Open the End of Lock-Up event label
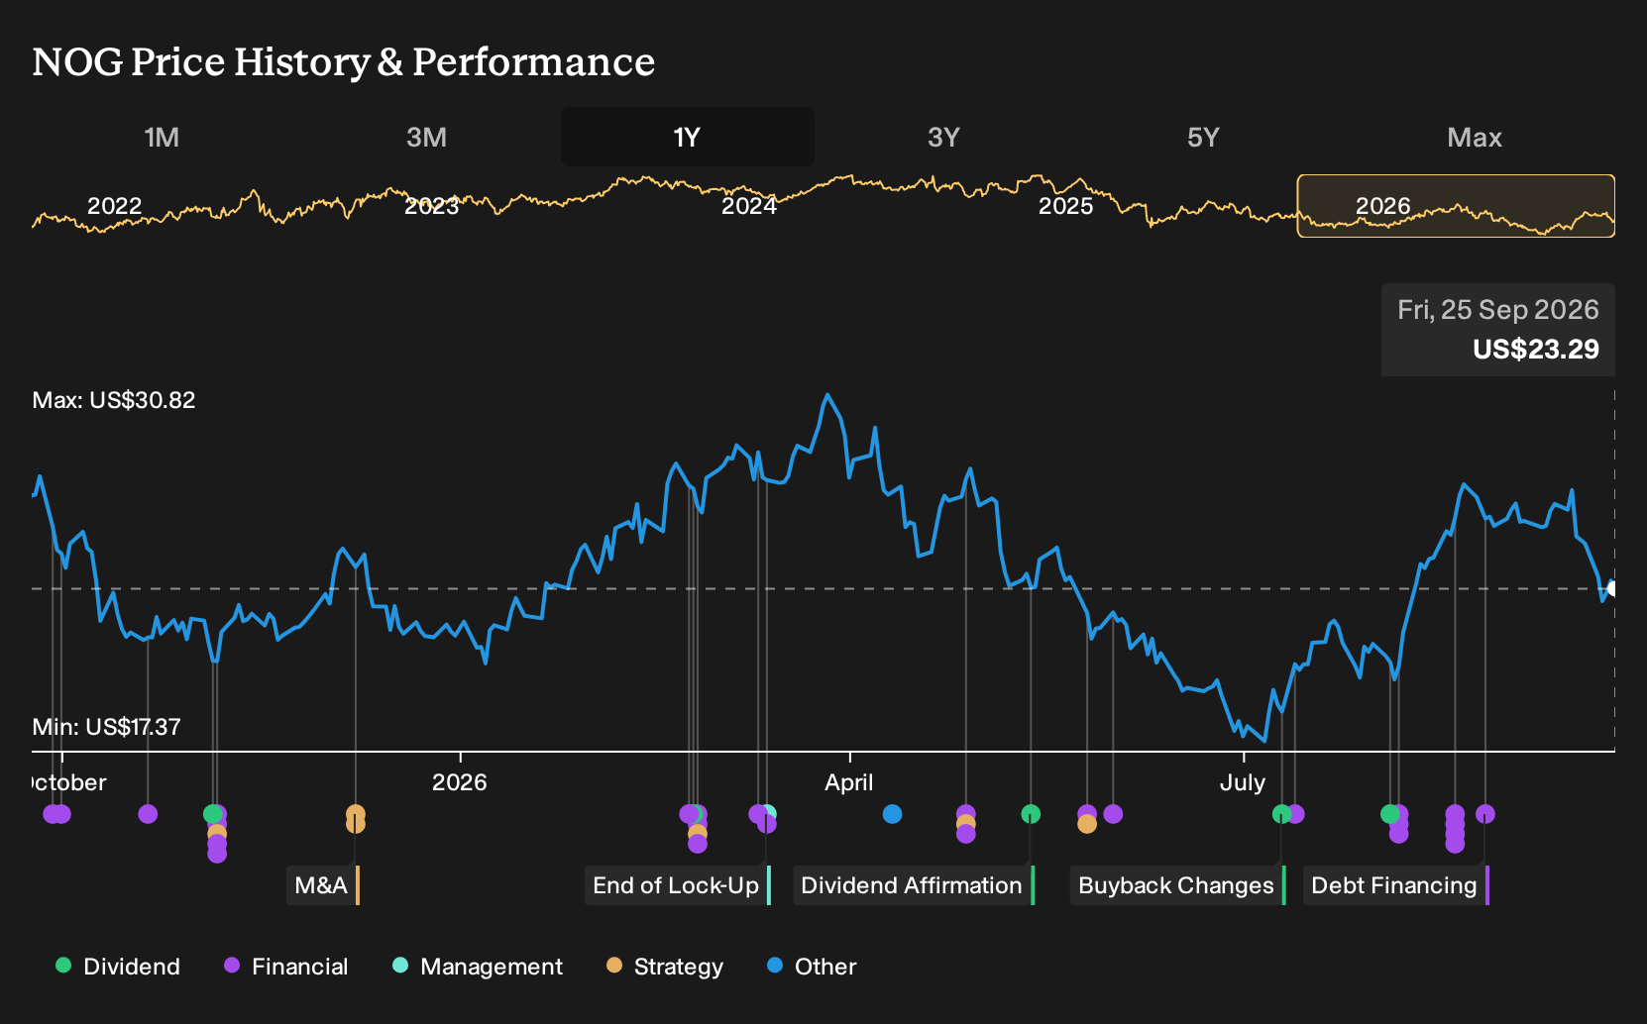 coord(677,885)
